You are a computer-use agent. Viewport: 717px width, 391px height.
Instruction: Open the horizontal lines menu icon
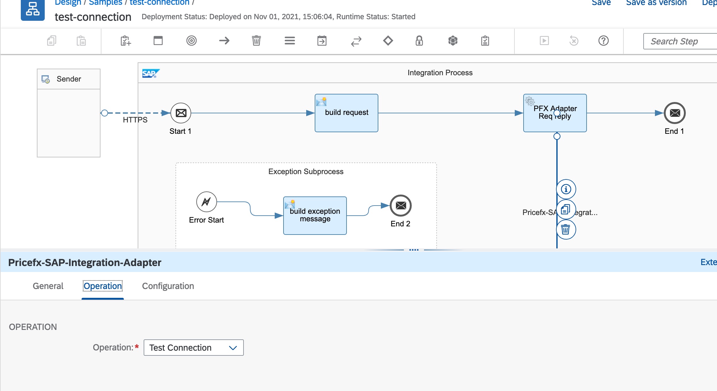pos(290,41)
